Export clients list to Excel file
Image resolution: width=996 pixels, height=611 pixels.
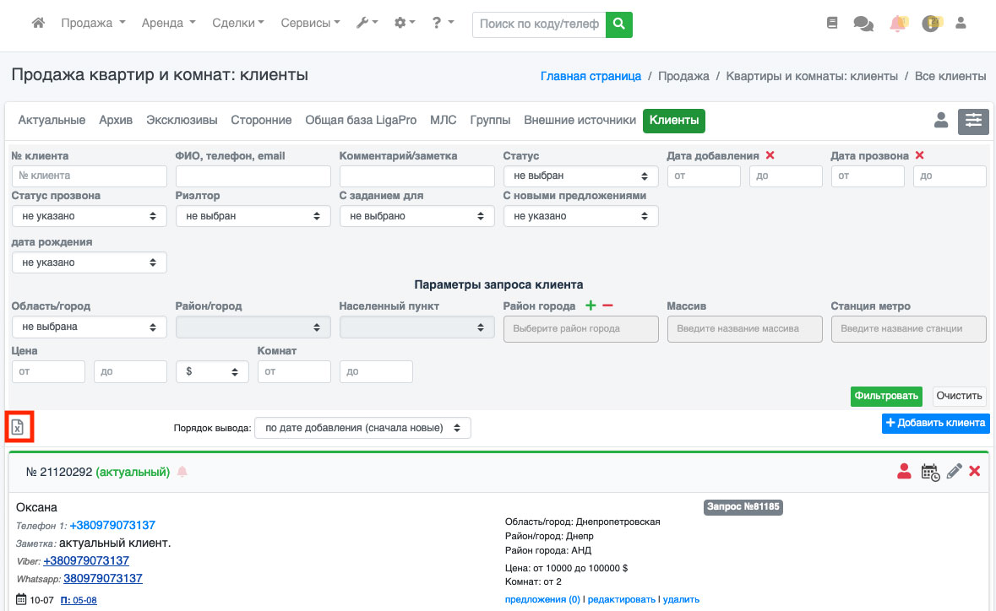pyautogui.click(x=18, y=428)
